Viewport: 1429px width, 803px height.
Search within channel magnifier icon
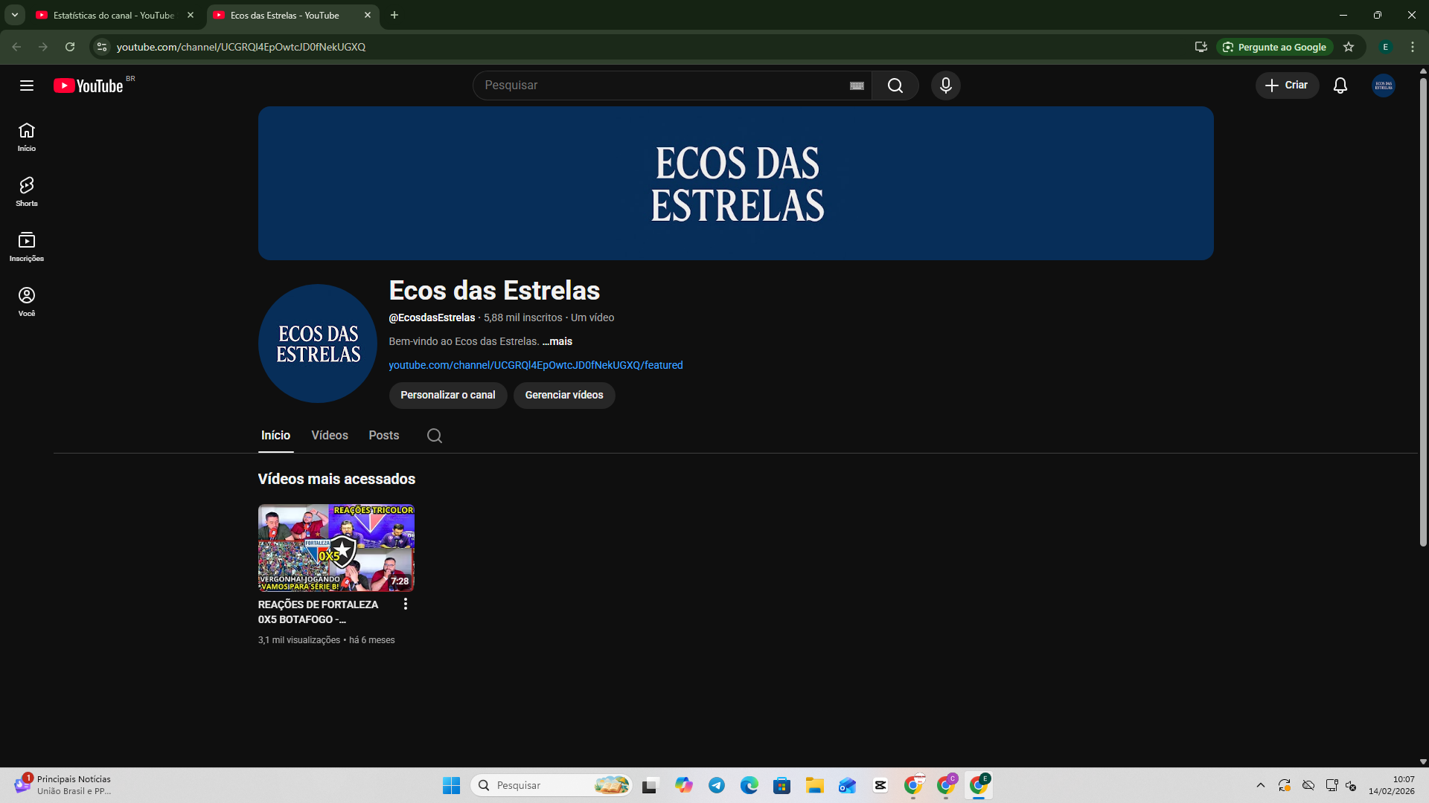tap(435, 436)
